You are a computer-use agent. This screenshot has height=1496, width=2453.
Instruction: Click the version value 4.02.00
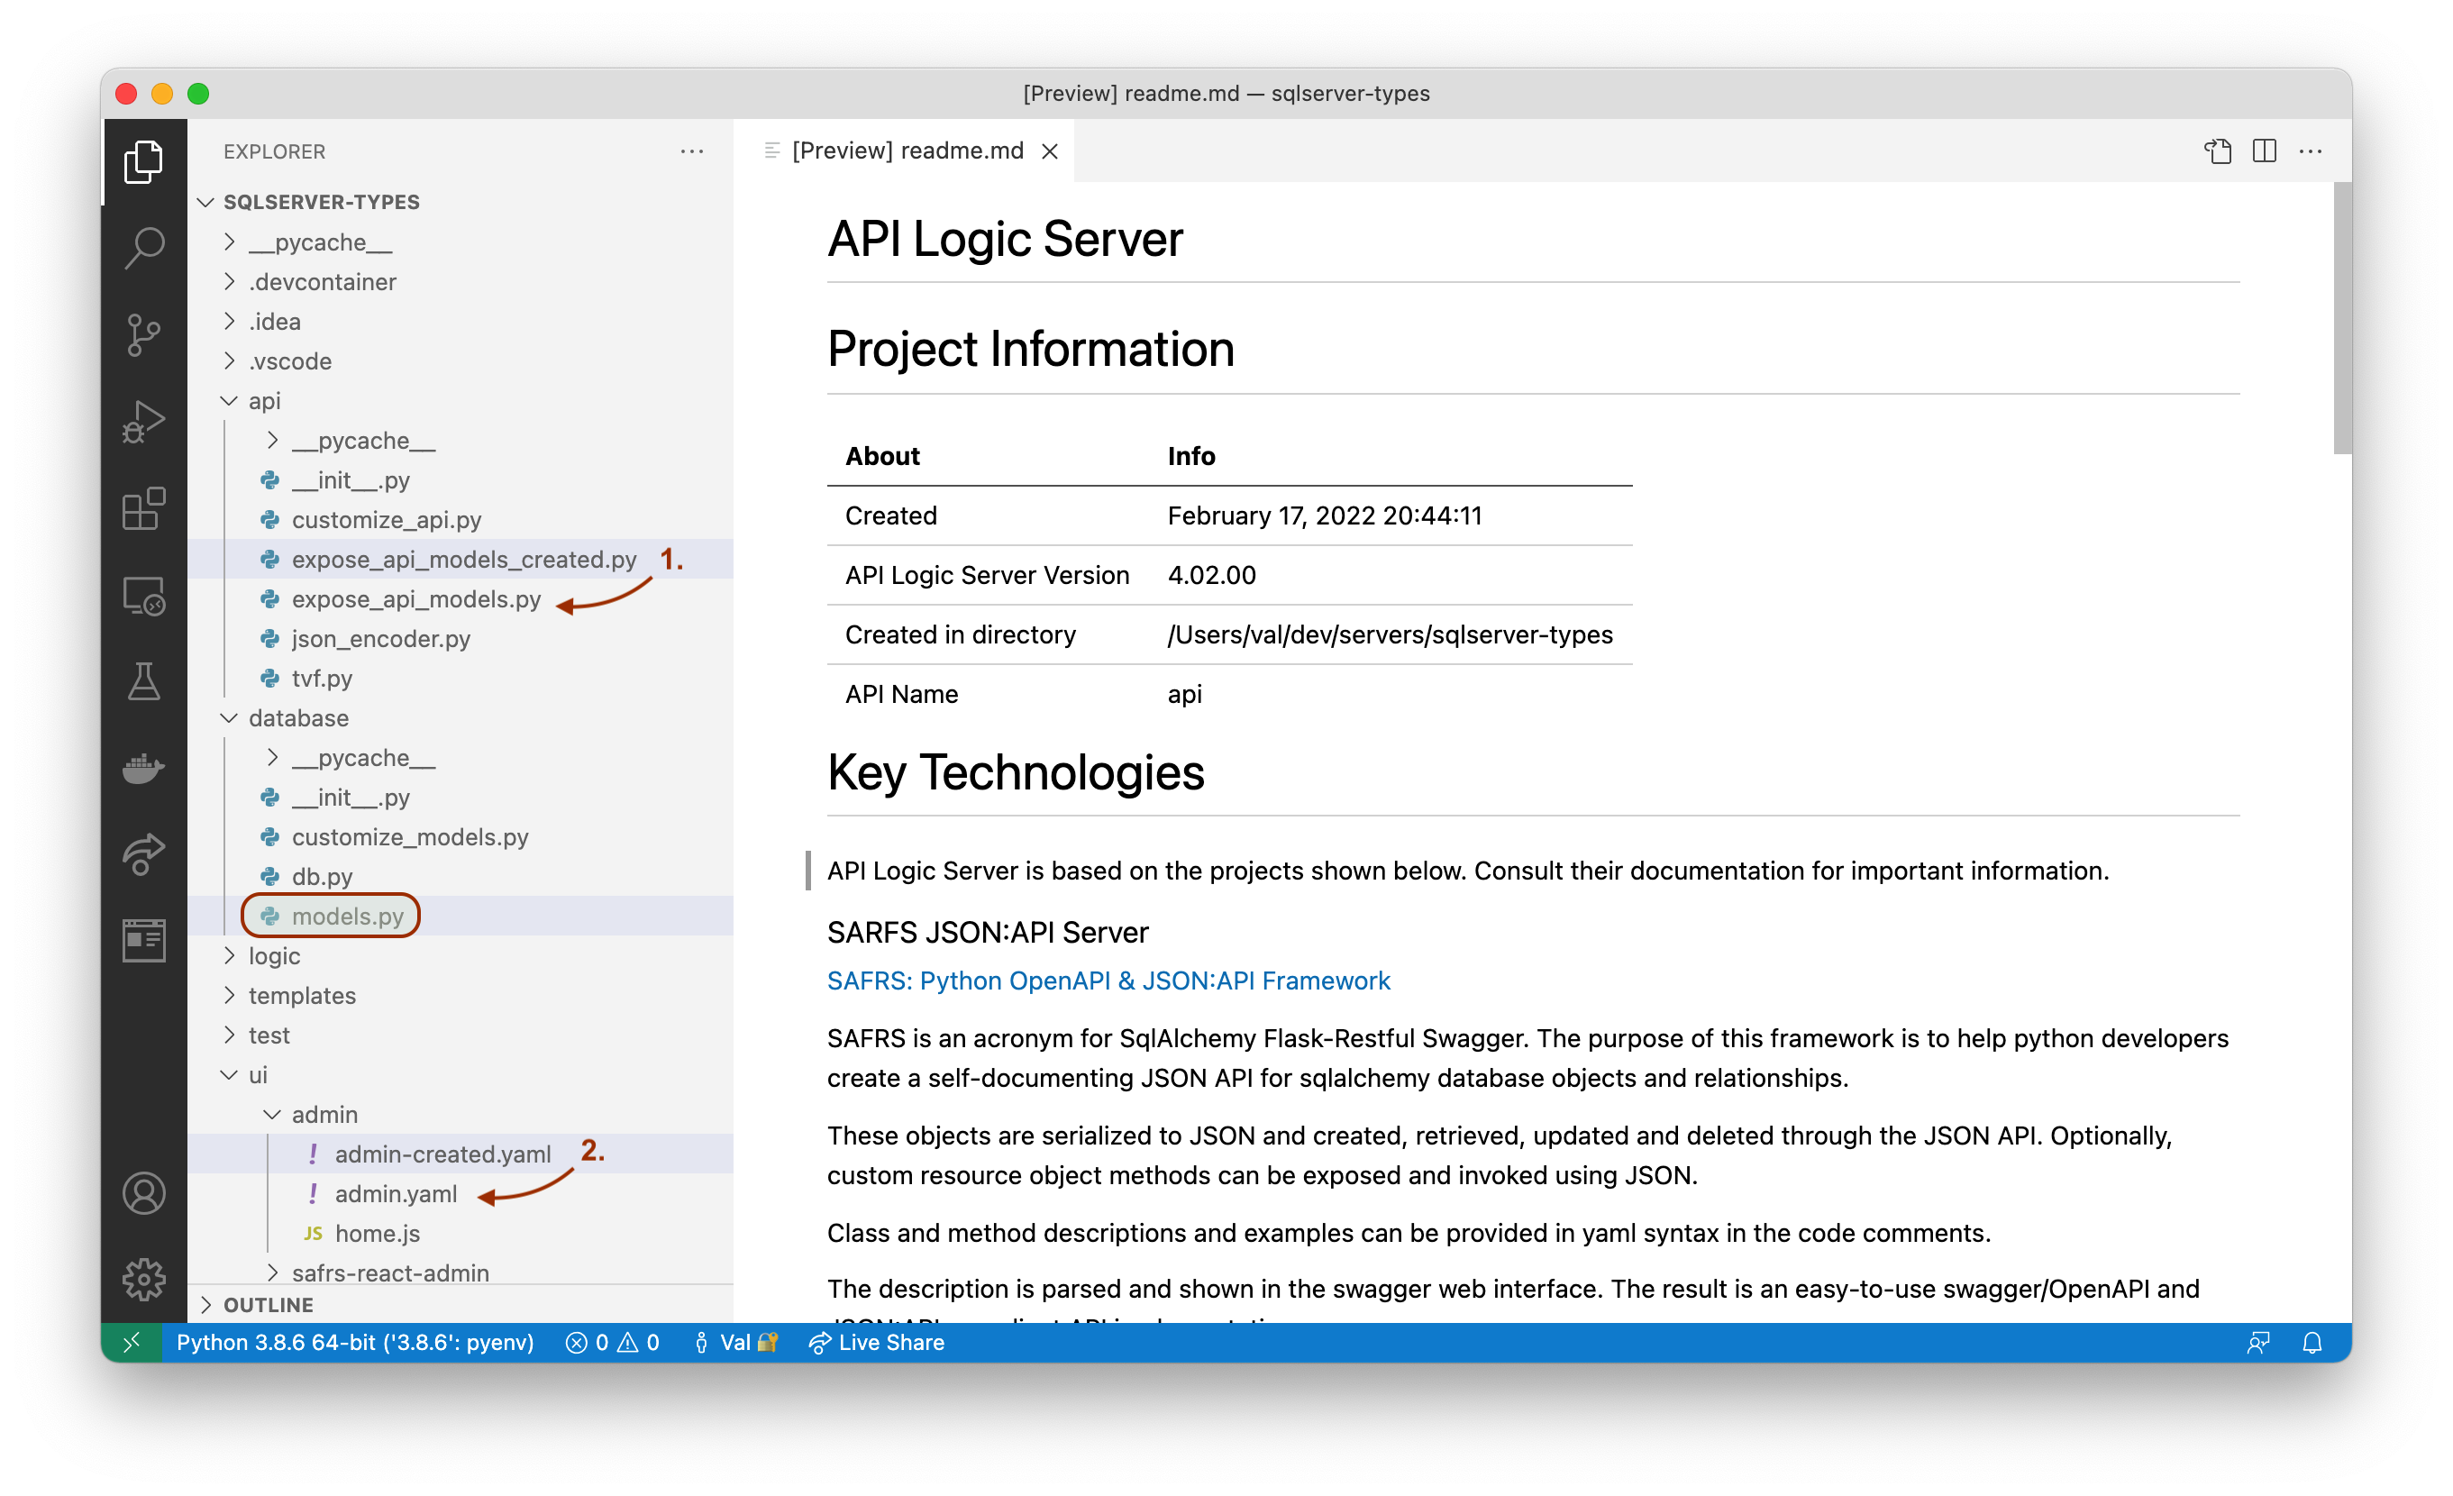tap(1211, 575)
